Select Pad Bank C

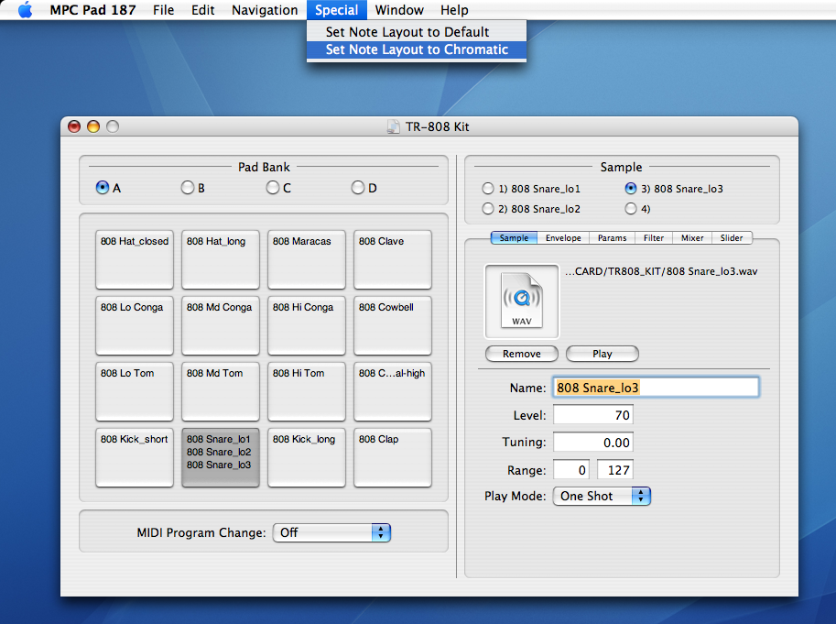[273, 188]
